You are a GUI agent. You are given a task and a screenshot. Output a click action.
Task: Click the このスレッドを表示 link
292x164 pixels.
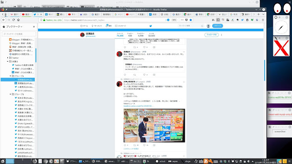pos(131,149)
